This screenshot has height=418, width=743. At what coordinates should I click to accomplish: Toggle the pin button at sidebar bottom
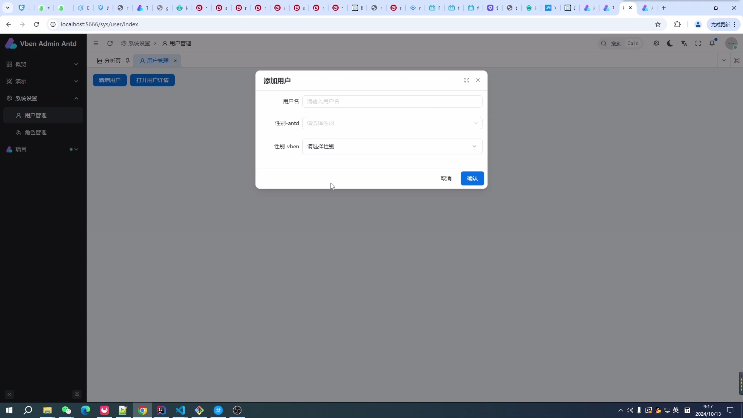coord(77,394)
